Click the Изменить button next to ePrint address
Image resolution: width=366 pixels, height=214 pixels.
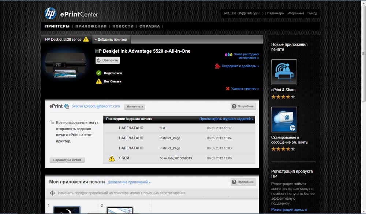[135, 107]
